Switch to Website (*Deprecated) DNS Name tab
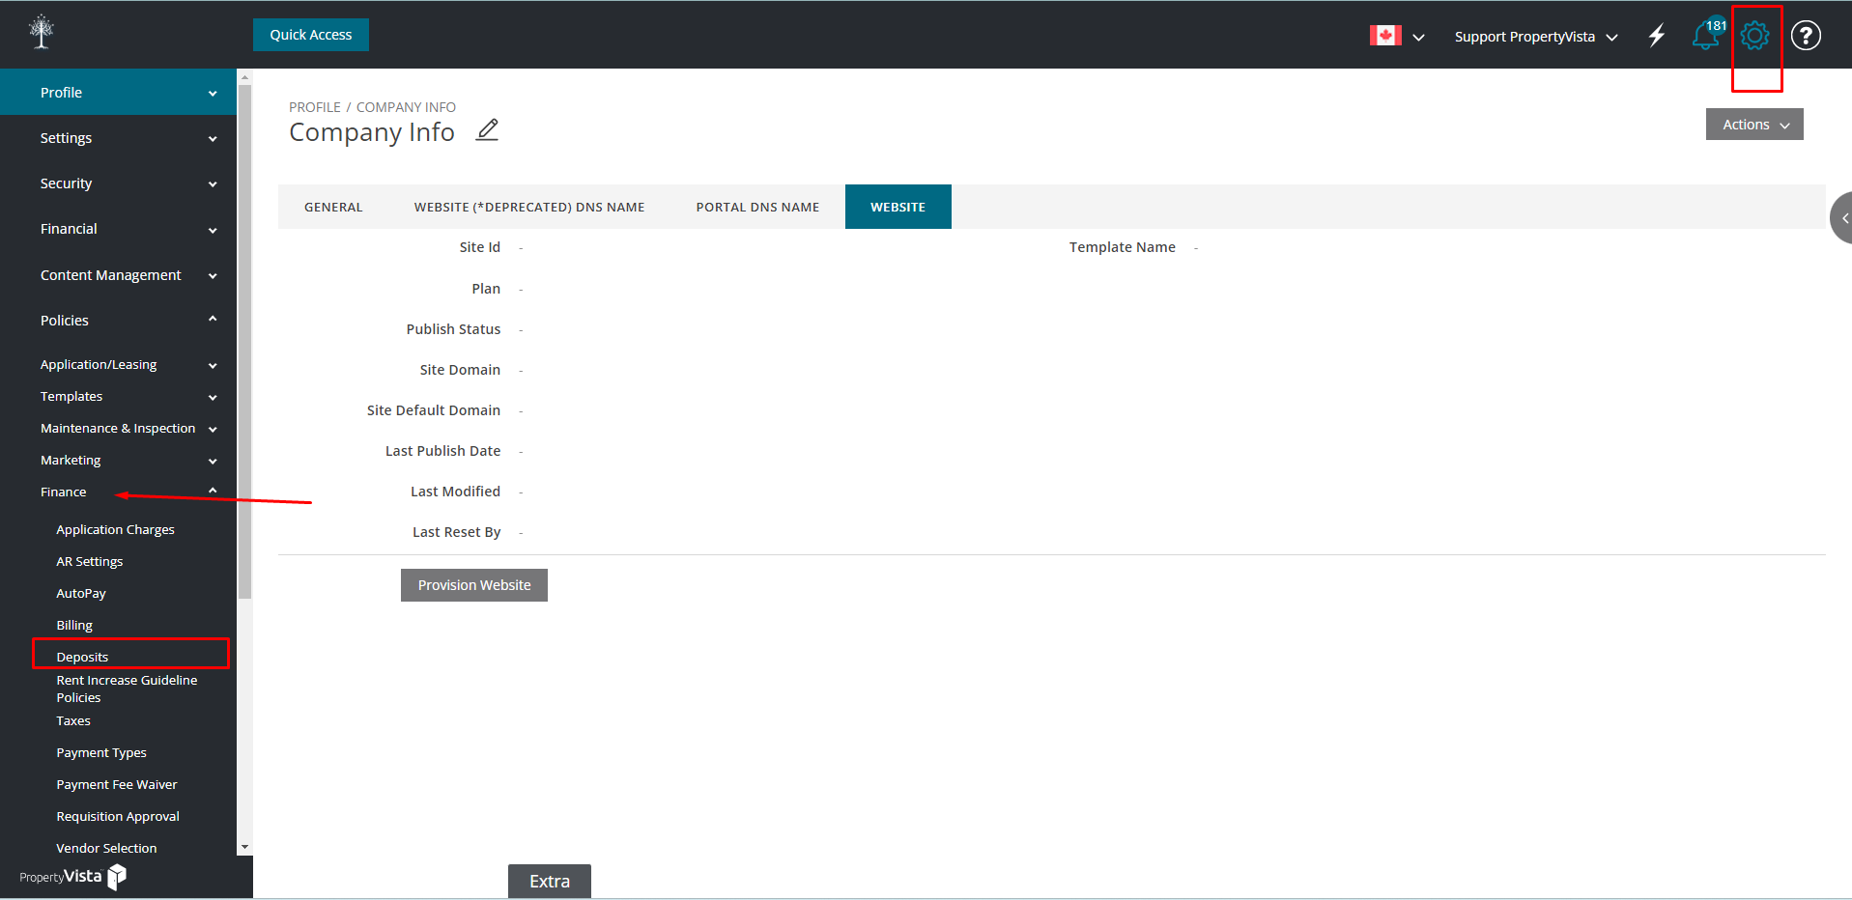The width and height of the screenshot is (1852, 900). pos(529,207)
